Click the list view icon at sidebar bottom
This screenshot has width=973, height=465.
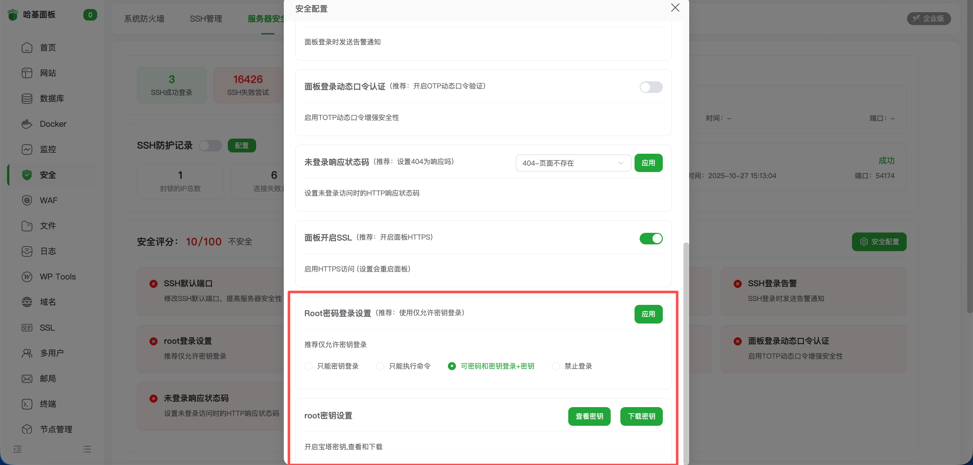click(x=87, y=449)
